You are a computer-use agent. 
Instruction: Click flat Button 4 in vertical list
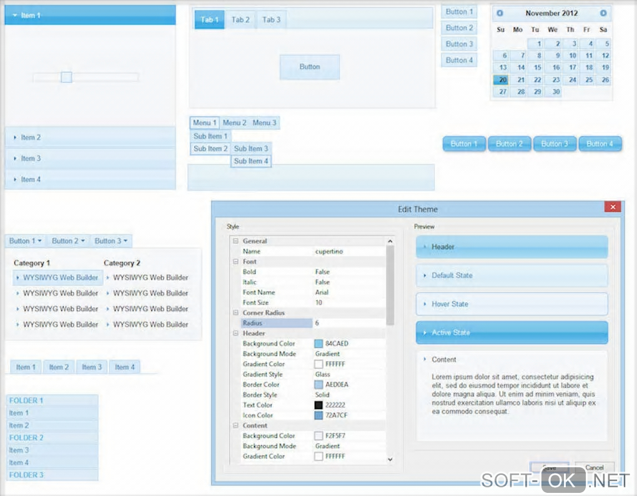point(459,60)
